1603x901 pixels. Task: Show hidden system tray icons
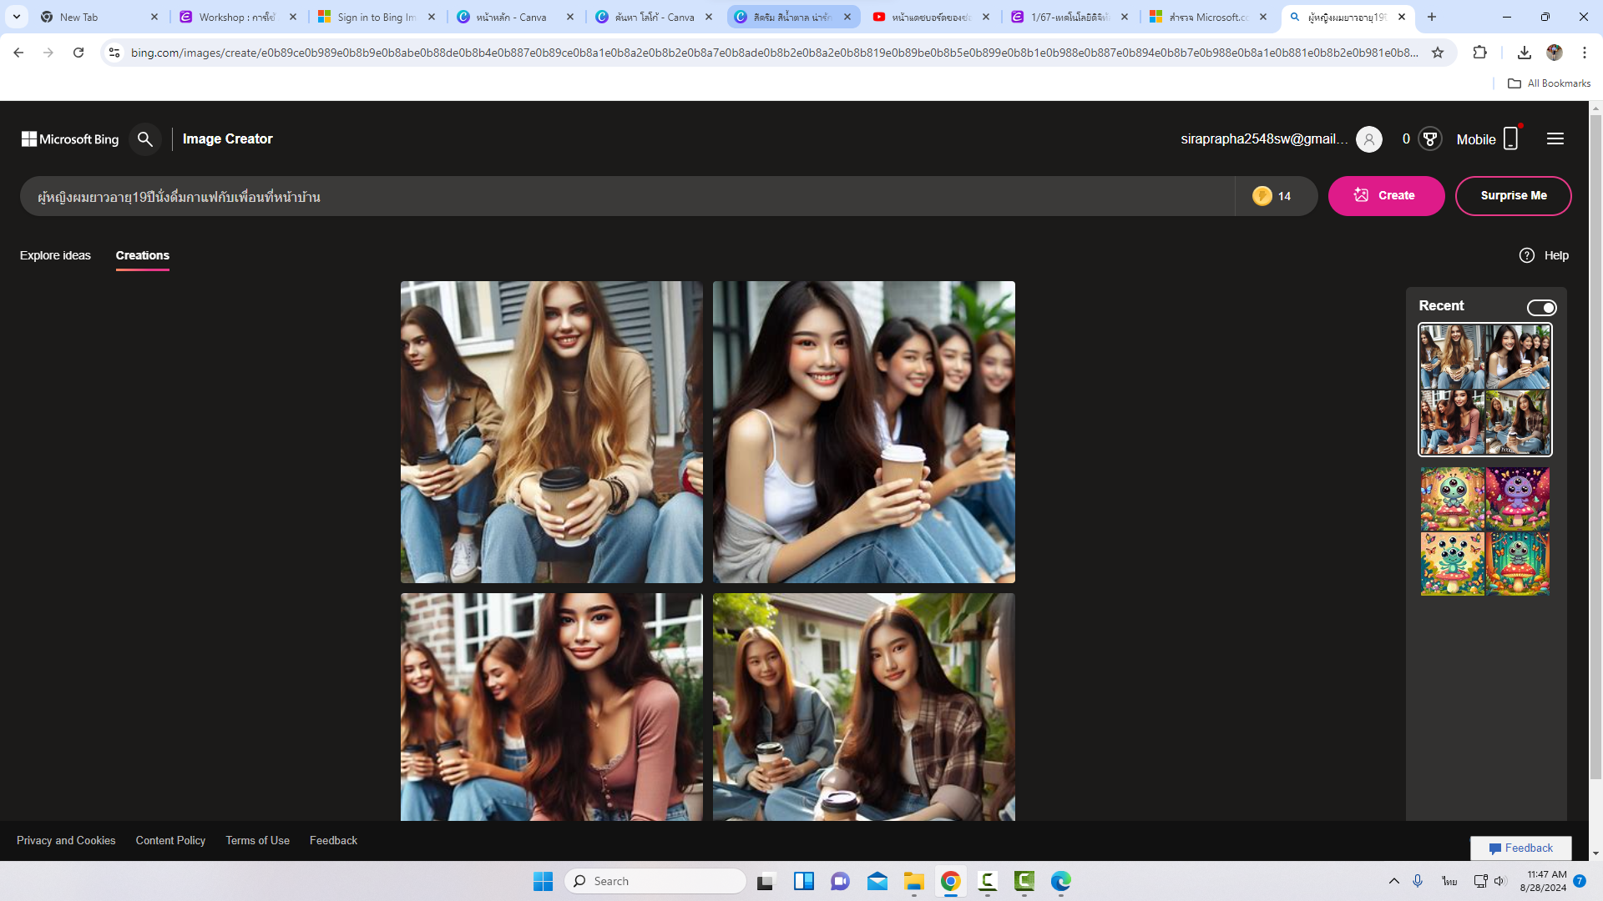[x=1393, y=881]
